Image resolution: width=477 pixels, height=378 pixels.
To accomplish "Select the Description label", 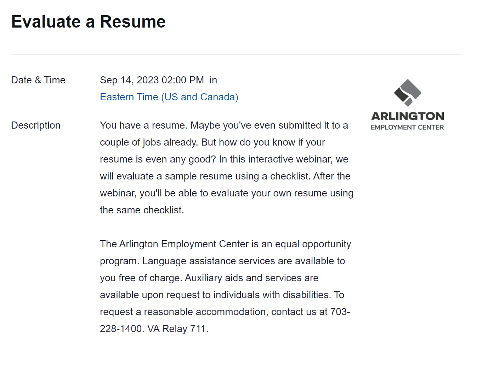I will [36, 125].
